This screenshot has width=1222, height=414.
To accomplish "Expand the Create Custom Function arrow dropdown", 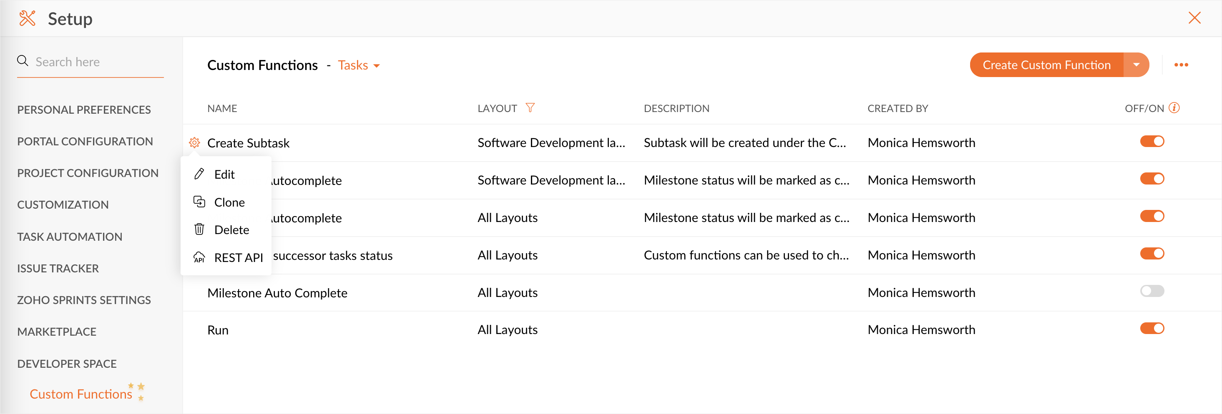I will point(1136,65).
